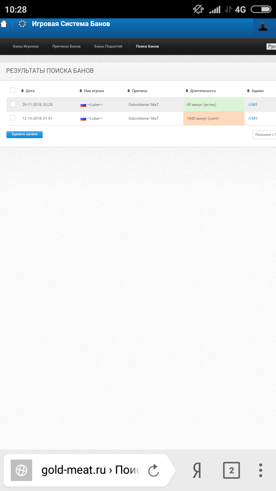Click the Показано с pagination box

264,135
